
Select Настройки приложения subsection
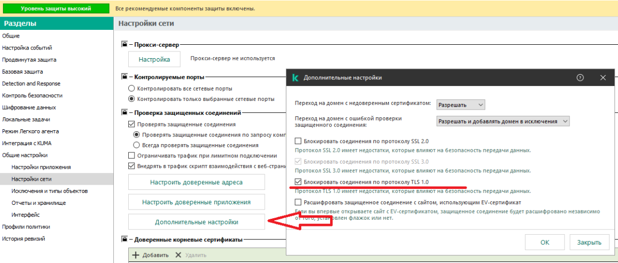click(41, 167)
